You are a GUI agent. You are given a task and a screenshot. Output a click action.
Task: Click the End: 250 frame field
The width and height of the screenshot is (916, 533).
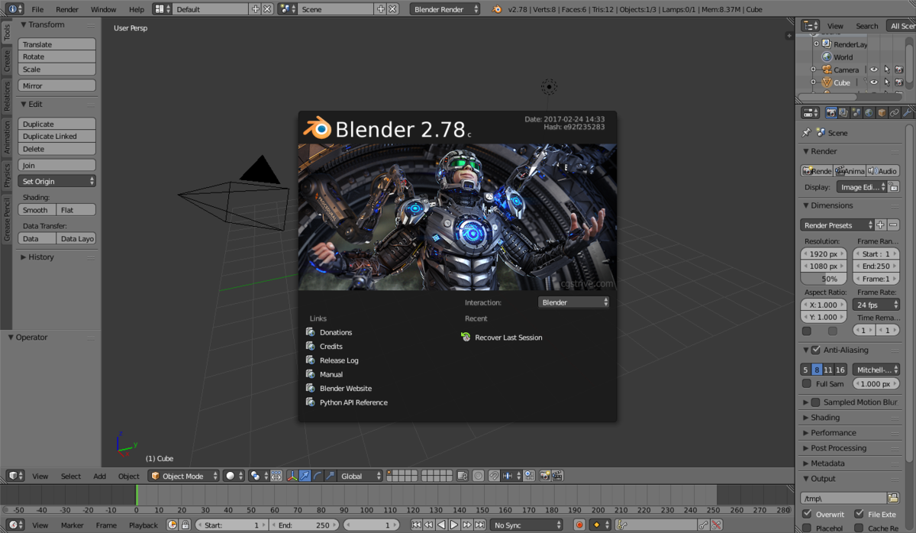tap(876, 266)
